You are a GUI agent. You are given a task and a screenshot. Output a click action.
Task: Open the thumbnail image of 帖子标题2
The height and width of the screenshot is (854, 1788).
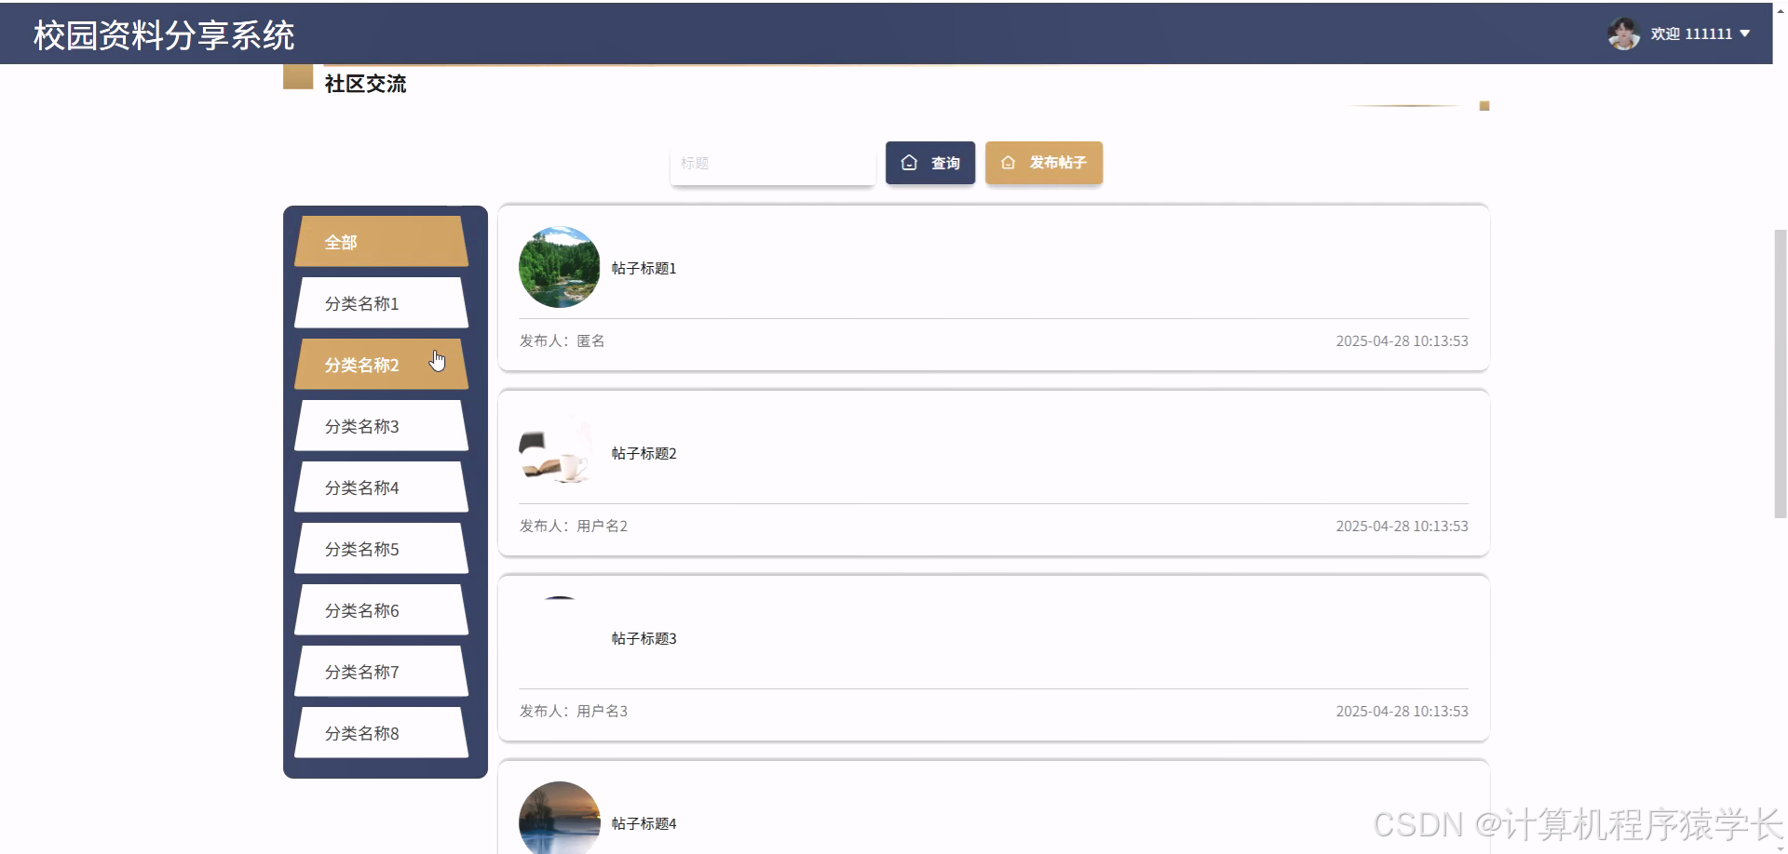point(556,452)
